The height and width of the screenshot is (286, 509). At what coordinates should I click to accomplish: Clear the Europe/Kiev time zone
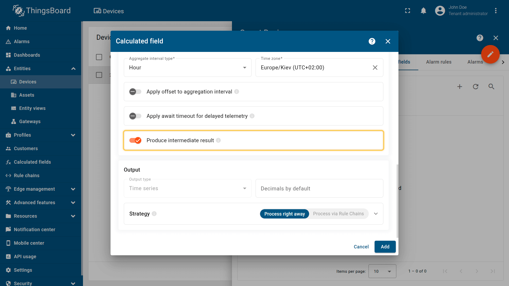pyautogui.click(x=375, y=68)
